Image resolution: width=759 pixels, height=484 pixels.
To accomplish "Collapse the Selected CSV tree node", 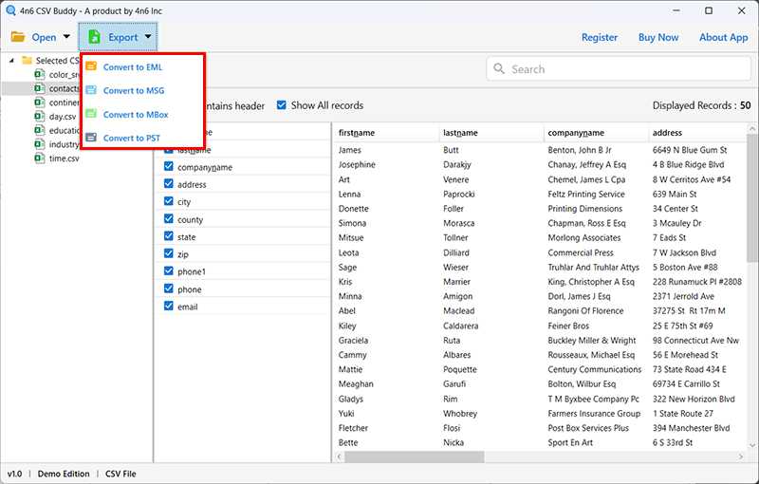I will (x=11, y=61).
